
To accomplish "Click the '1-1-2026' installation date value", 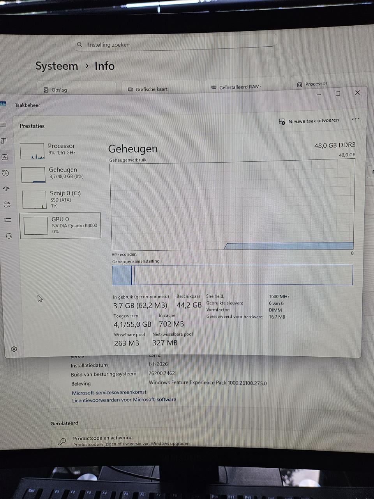I will tap(158, 364).
